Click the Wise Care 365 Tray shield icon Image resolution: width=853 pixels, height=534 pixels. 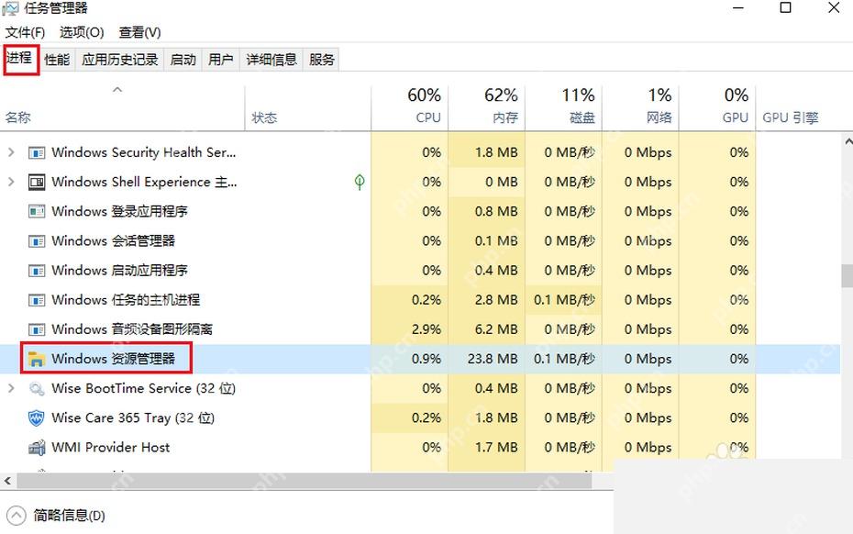[x=37, y=418]
